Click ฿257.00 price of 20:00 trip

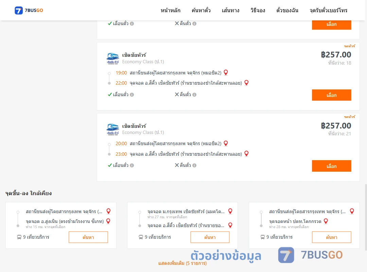click(x=336, y=125)
